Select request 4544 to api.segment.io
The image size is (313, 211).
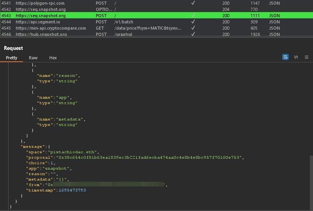pyautogui.click(x=38, y=22)
